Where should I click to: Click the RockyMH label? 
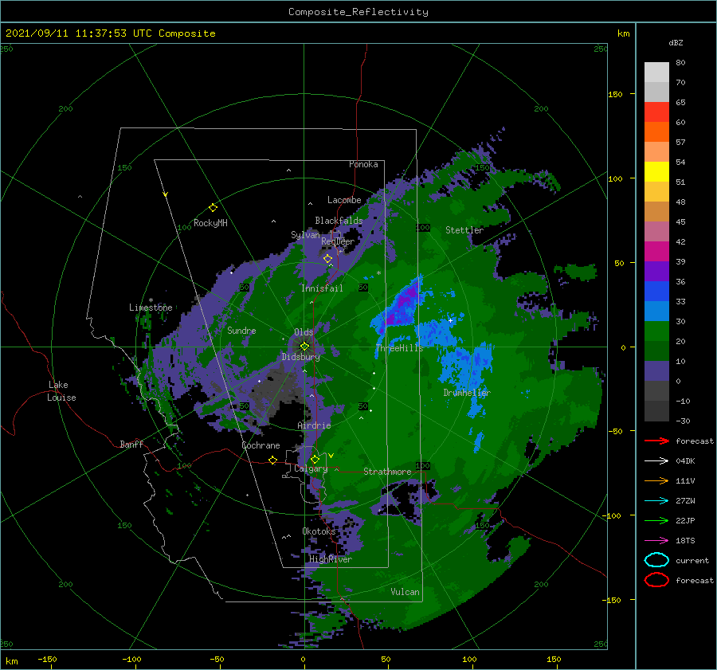coord(210,223)
